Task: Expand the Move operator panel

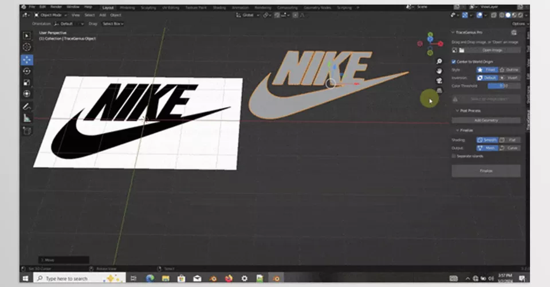Action: (64, 260)
